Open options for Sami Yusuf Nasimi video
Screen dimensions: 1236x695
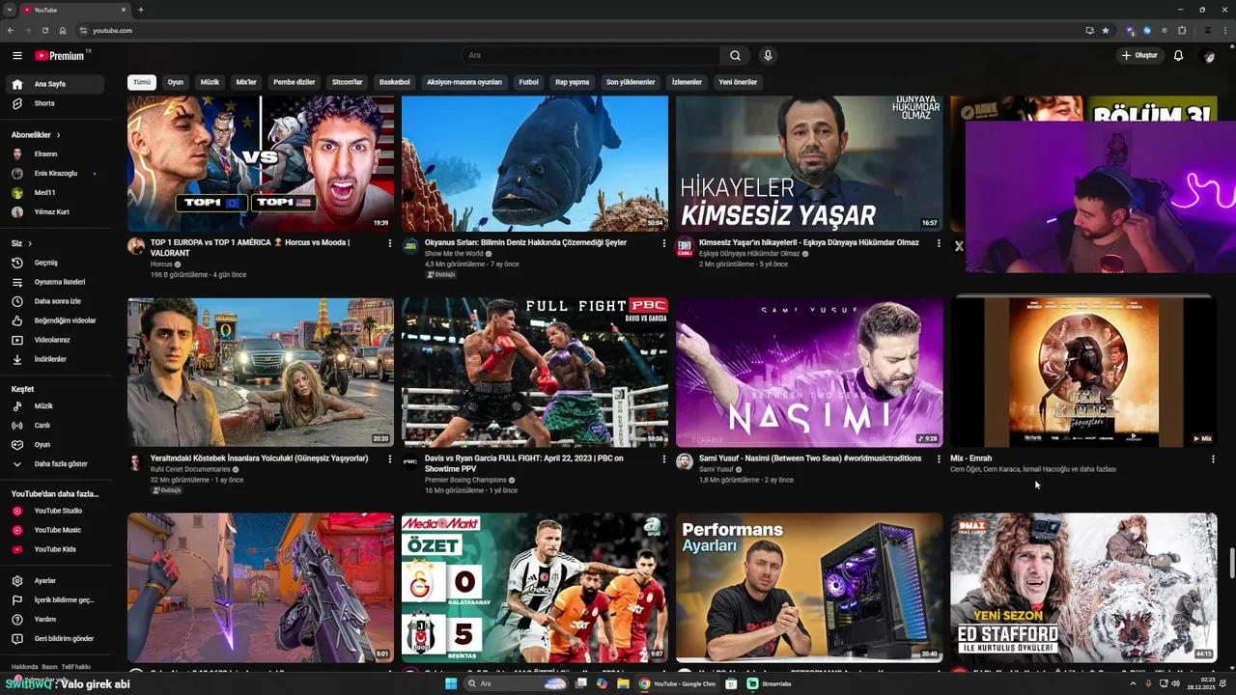tap(939, 459)
